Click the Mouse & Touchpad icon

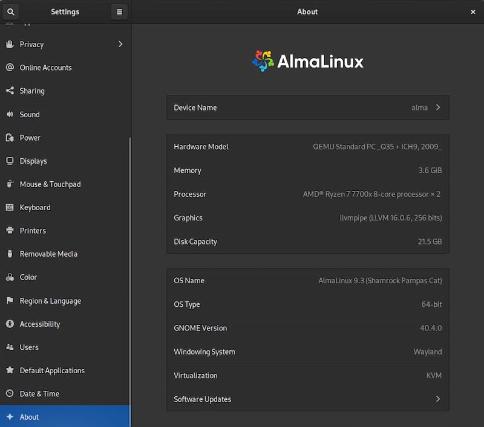click(x=10, y=184)
